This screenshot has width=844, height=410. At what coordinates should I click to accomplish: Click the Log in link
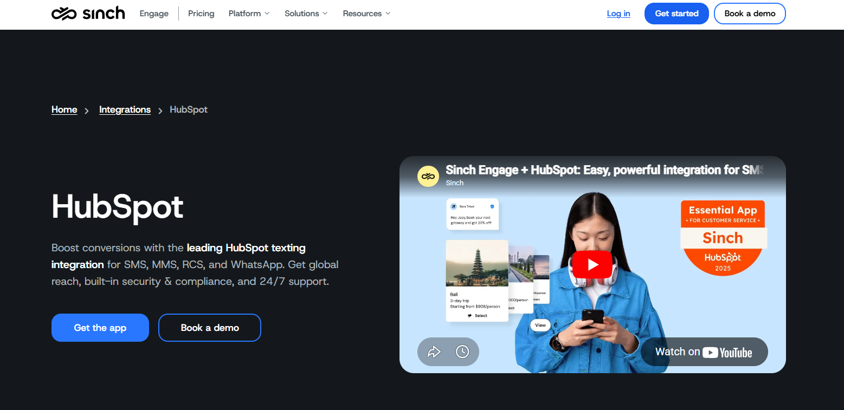618,14
